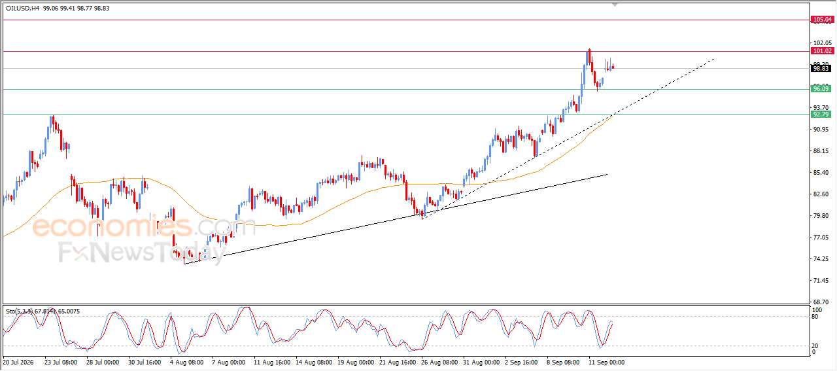This screenshot has height=371, width=837.
Task: Click the 90.95 price axis value
Action: [x=821, y=130]
